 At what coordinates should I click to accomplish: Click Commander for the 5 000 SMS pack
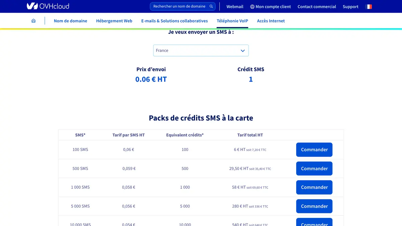314,206
